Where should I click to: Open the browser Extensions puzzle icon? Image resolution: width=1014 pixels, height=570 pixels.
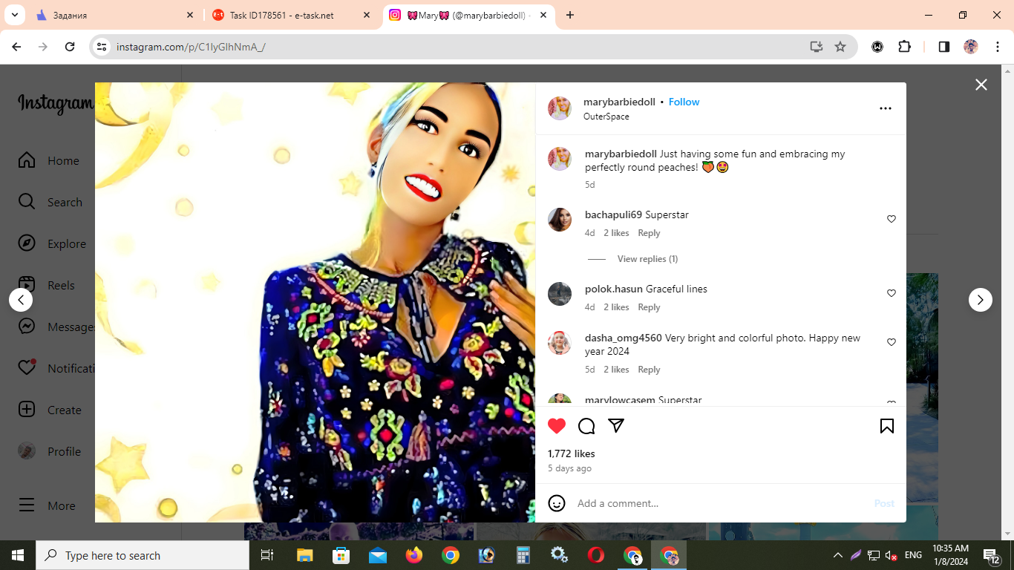[x=904, y=47]
